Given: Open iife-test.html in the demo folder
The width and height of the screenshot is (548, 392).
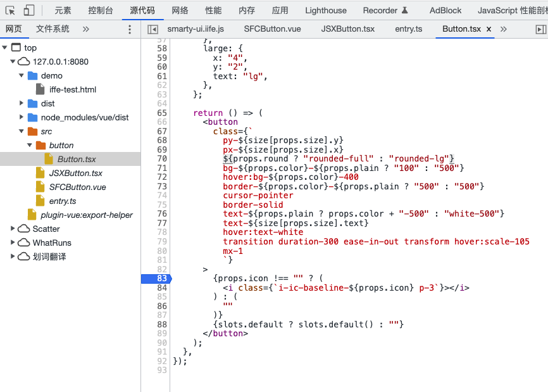Looking at the screenshot, I should click(x=72, y=89).
